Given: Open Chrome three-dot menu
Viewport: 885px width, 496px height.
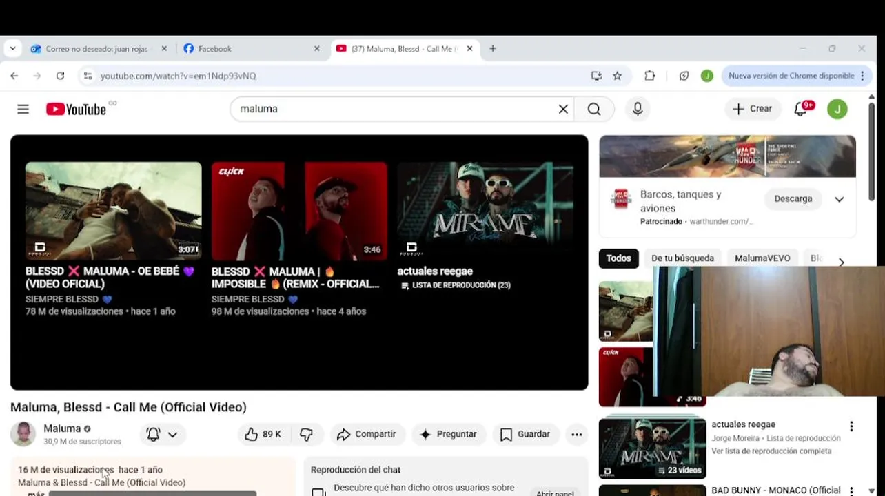Looking at the screenshot, I should point(863,76).
